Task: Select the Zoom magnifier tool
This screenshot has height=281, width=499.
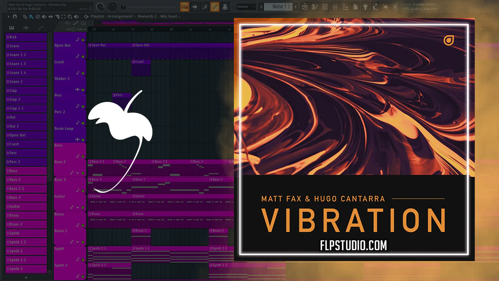Action: [70, 17]
